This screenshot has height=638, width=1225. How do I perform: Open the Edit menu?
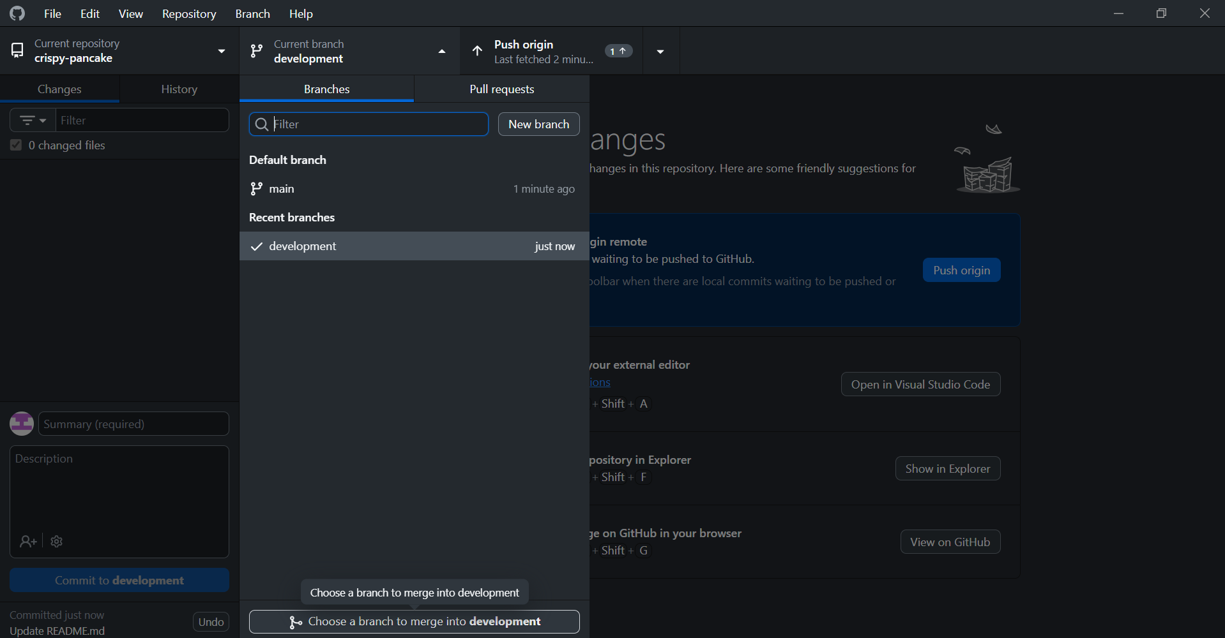tap(90, 13)
